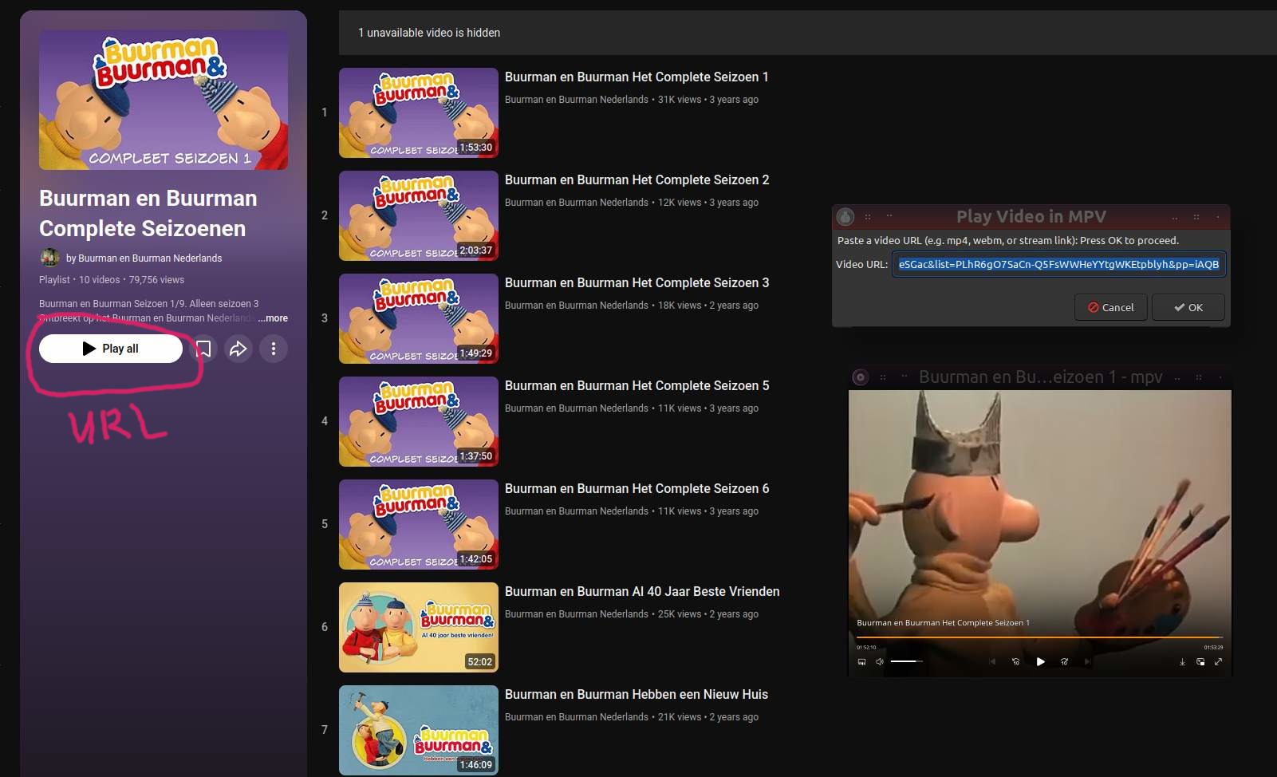This screenshot has height=777, width=1277.
Task: Open the mpv playlist icon at bottom left
Action: [x=861, y=661]
